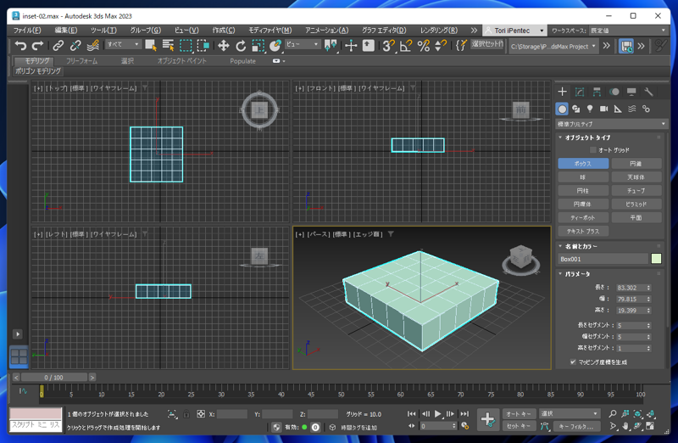Image resolution: width=678 pixels, height=443 pixels.
Task: Toggle the Window/Crossing selection icon
Action: click(x=203, y=46)
